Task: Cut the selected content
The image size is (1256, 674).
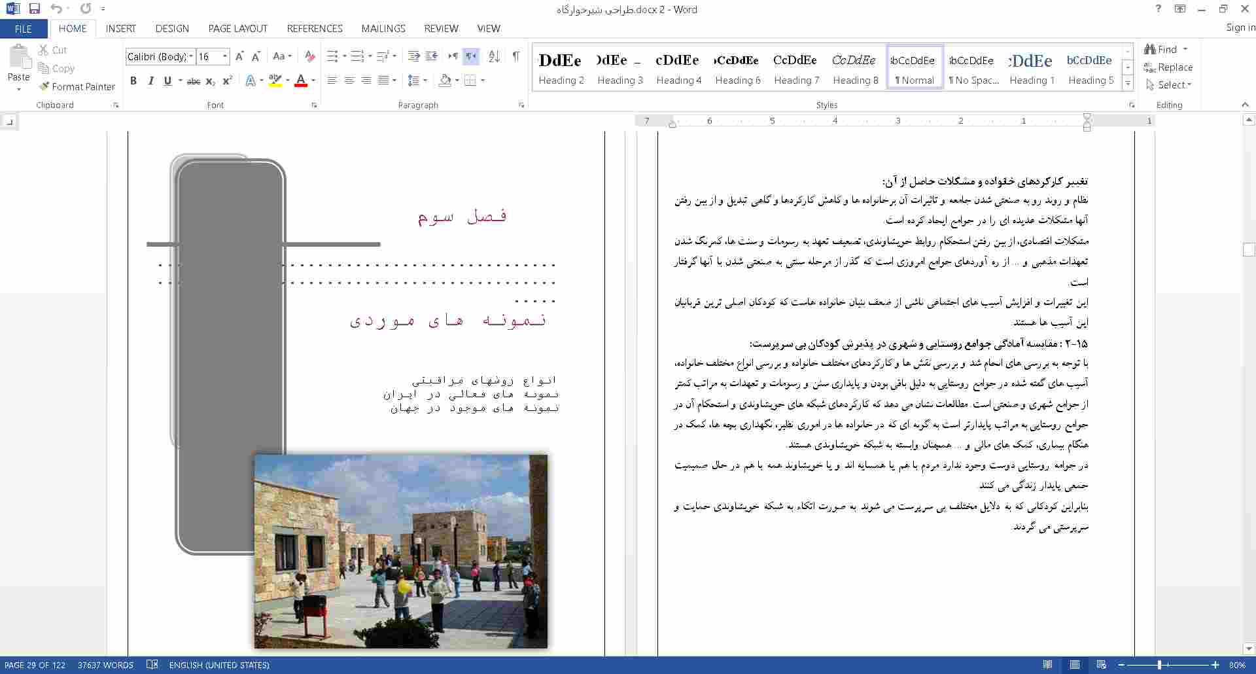Action: point(53,50)
